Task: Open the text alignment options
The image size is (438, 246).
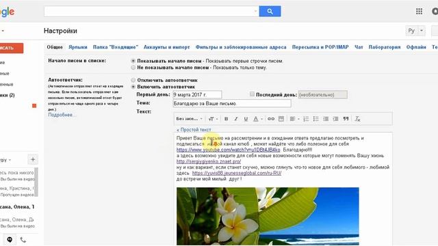Action: point(294,119)
